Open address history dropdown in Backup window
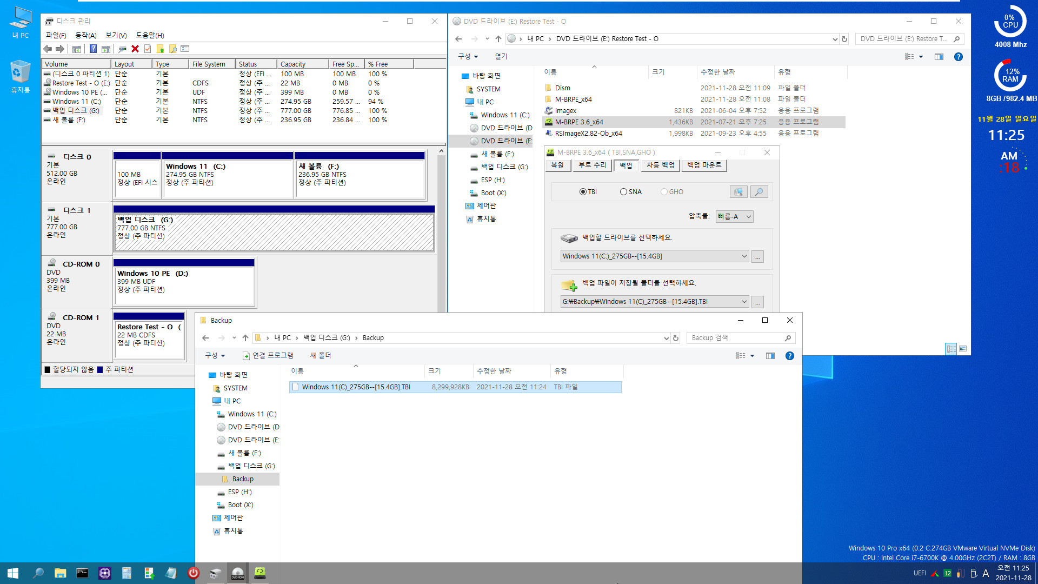Viewport: 1038px width, 584px height. point(666,338)
